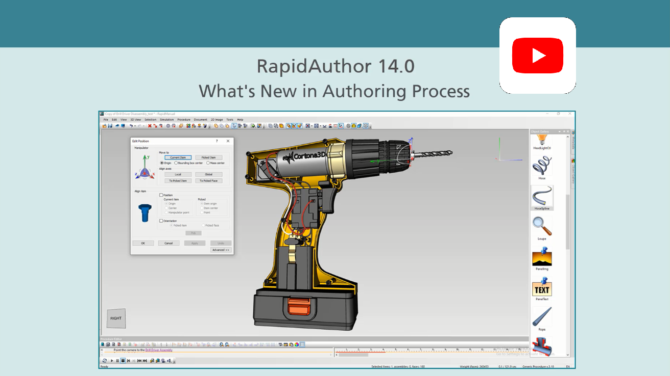Screen dimensions: 670x376
Task: Click the Open file toolbar icon
Action: 105,125
